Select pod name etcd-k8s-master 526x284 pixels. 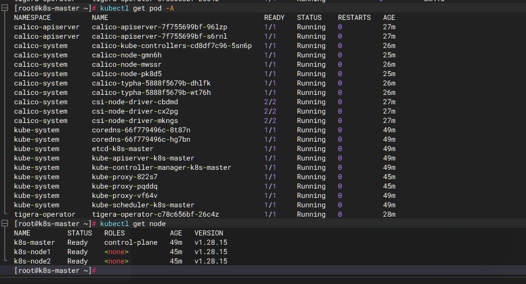(122, 149)
